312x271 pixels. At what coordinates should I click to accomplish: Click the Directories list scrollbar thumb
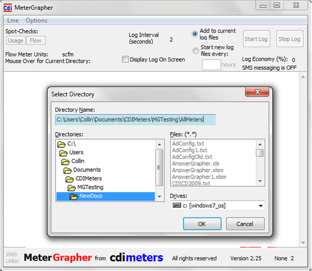(159, 167)
